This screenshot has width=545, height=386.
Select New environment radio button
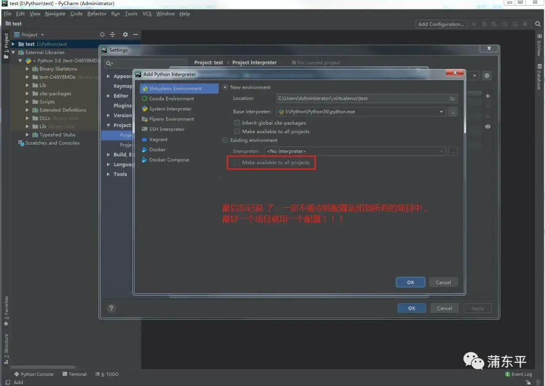coord(225,87)
